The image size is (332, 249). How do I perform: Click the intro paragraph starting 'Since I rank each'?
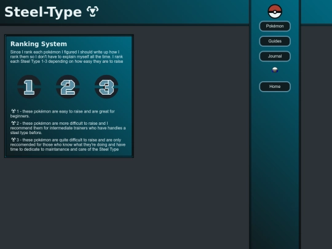66,57
